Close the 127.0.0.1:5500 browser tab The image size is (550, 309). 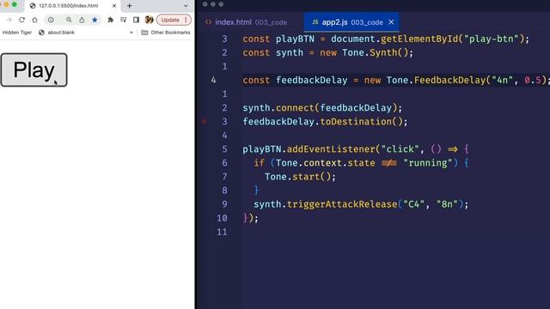click(114, 6)
